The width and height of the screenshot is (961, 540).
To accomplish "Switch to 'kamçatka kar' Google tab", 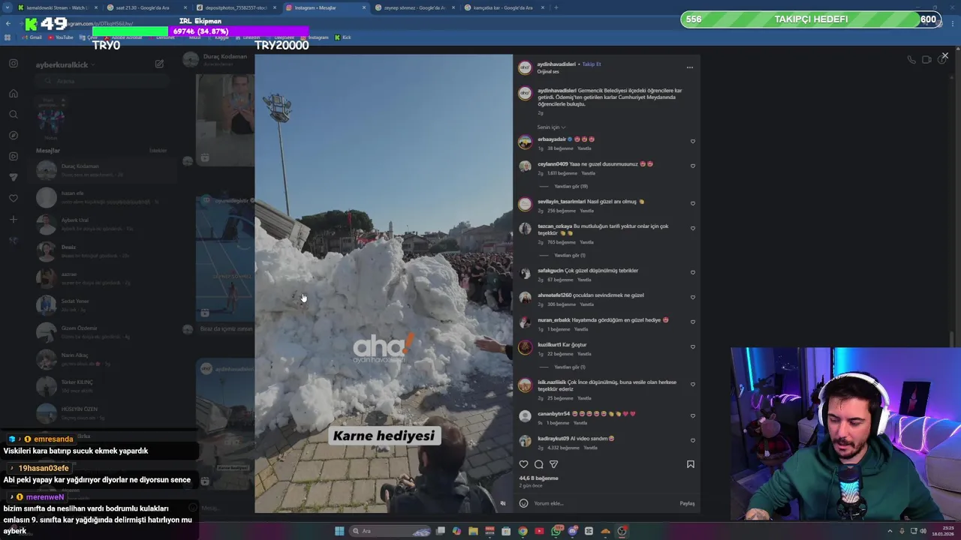I will pyautogui.click(x=503, y=7).
